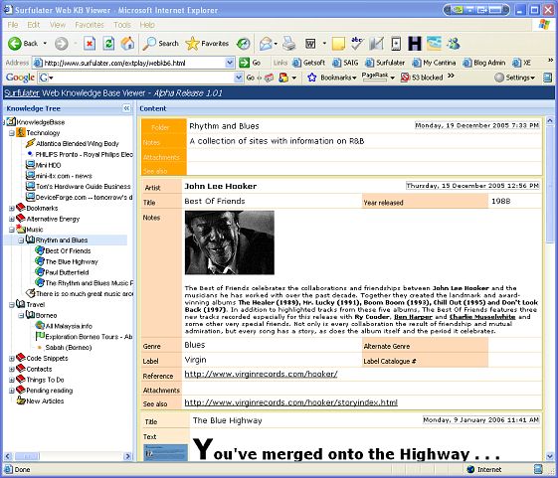Select Paul Butterfield tree entry
This screenshot has width=558, height=478.
(67, 272)
